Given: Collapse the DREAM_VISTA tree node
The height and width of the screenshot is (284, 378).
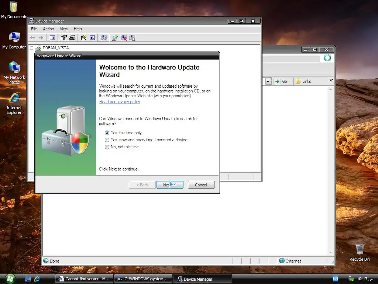Looking at the screenshot, I should coord(32,48).
